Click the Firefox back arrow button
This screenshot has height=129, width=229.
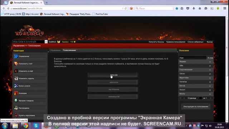coord(4,9)
